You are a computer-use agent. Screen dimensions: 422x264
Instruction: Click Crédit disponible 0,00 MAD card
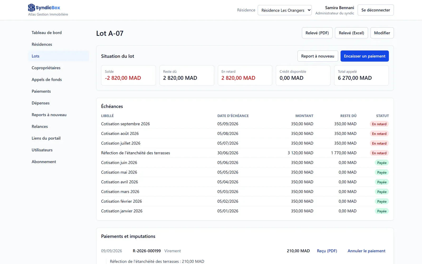click(303, 75)
